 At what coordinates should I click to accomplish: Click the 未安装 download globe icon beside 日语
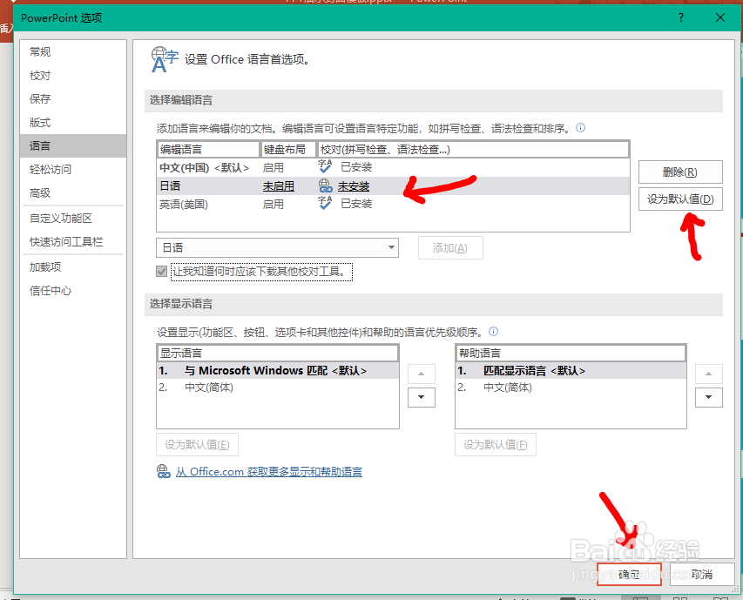[321, 185]
